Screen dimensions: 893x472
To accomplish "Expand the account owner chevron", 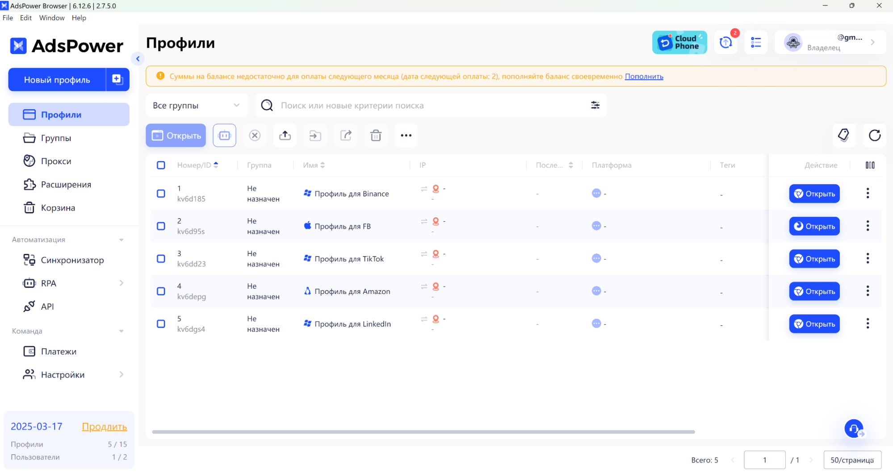I will click(x=872, y=42).
